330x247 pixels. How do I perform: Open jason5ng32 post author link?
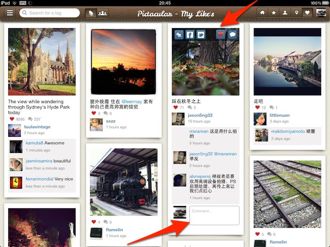[x=200, y=115]
